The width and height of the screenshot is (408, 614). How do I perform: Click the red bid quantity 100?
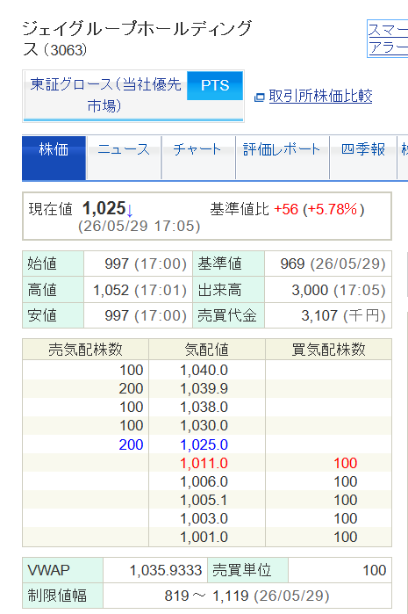click(x=346, y=463)
